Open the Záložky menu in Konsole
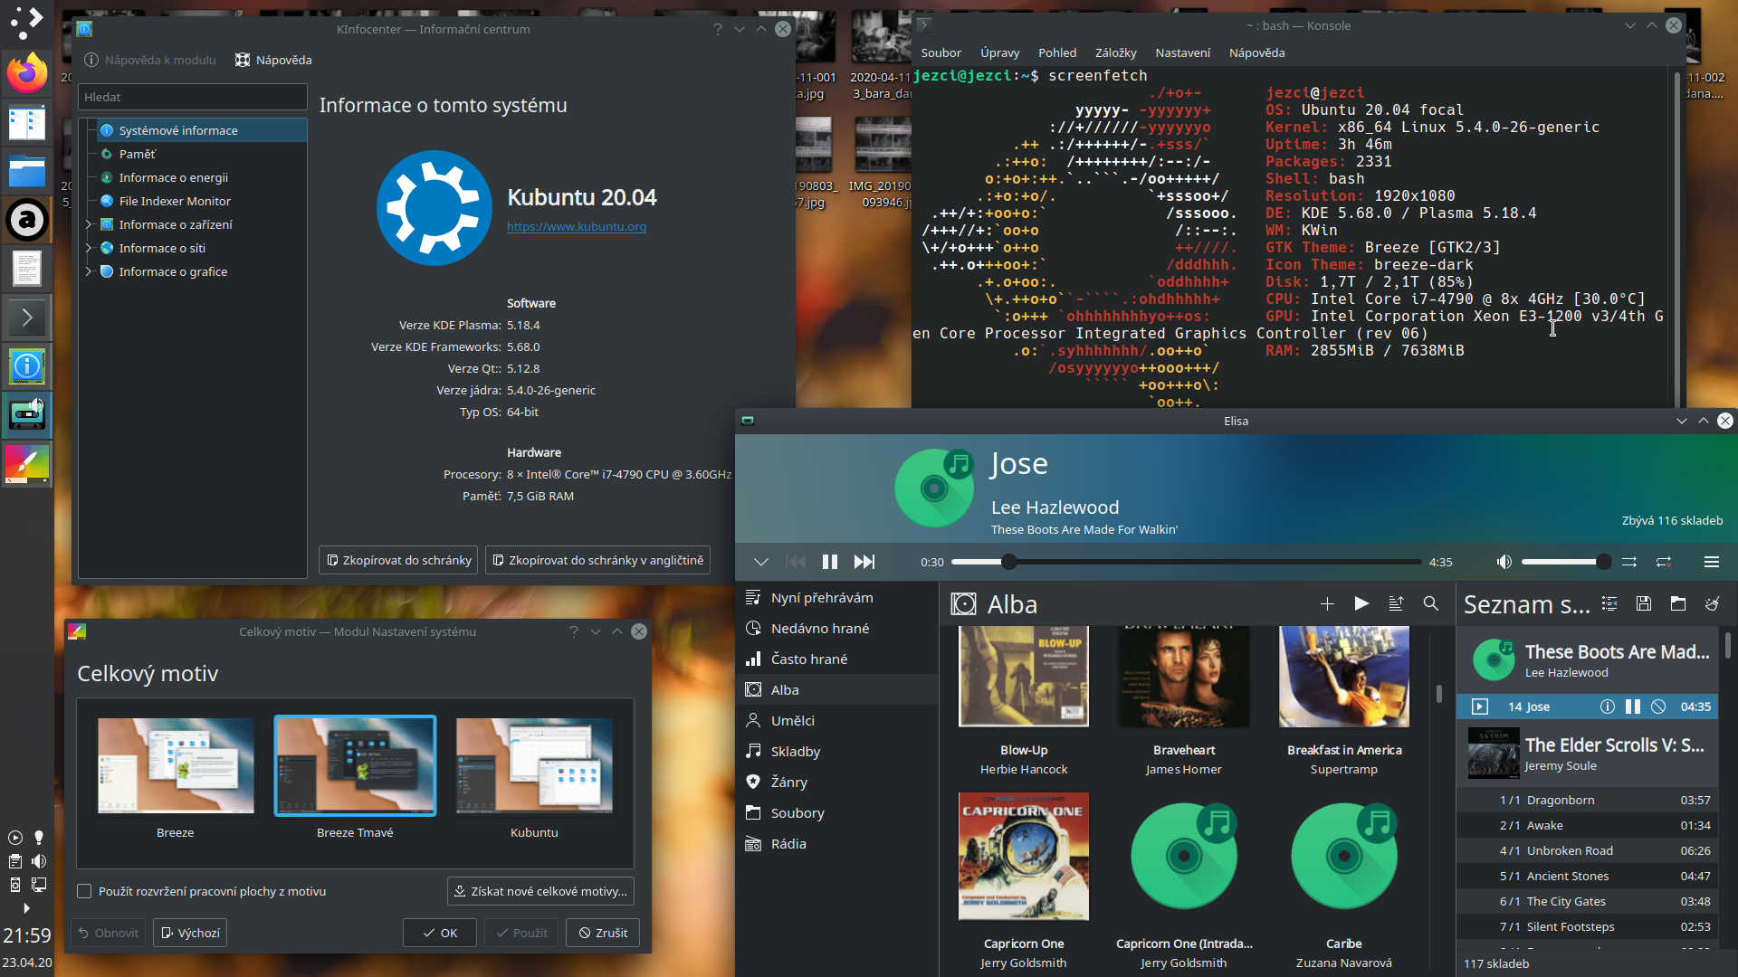The height and width of the screenshot is (977, 1738). tap(1115, 52)
